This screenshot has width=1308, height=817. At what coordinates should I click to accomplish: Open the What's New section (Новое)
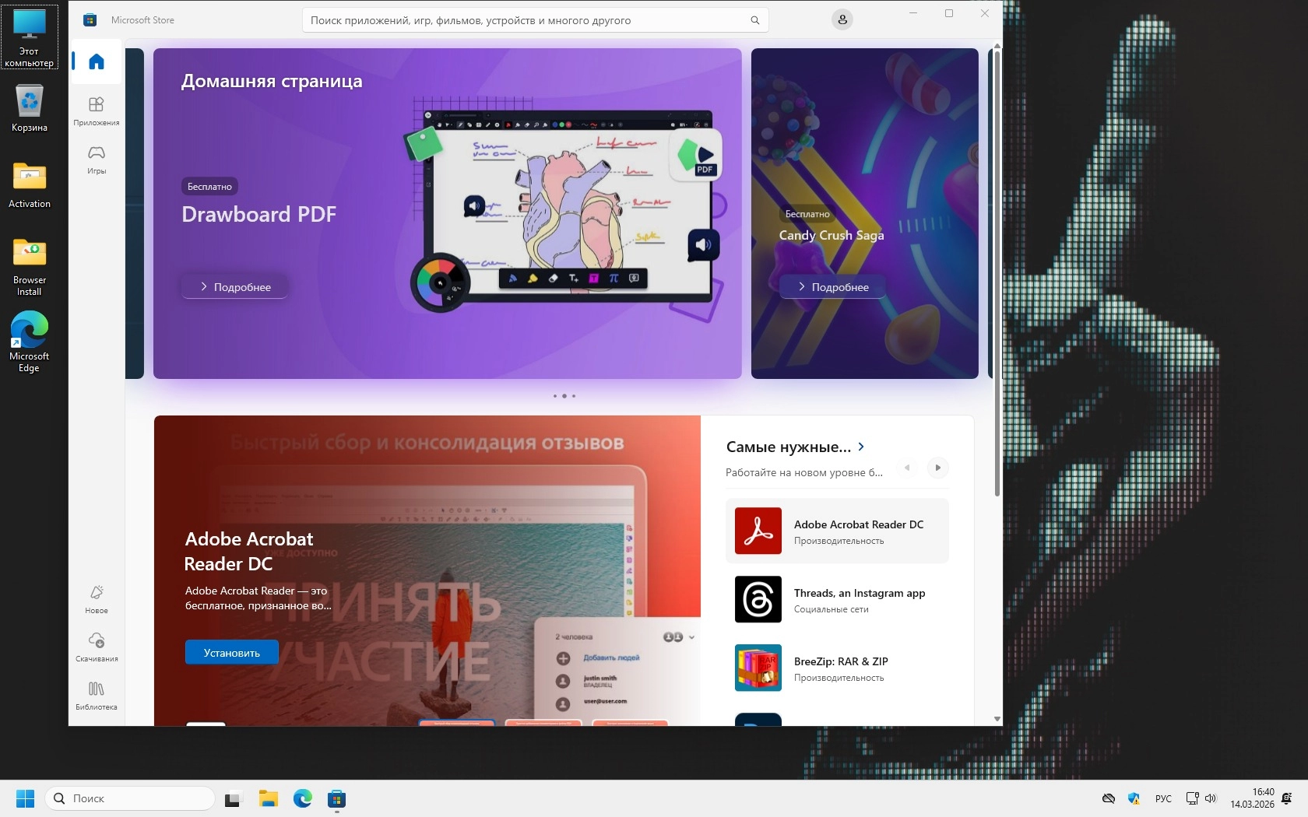[97, 599]
